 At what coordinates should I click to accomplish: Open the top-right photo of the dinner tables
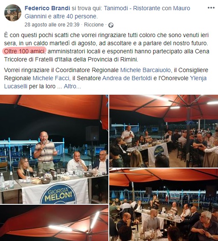[x=164, y=131]
